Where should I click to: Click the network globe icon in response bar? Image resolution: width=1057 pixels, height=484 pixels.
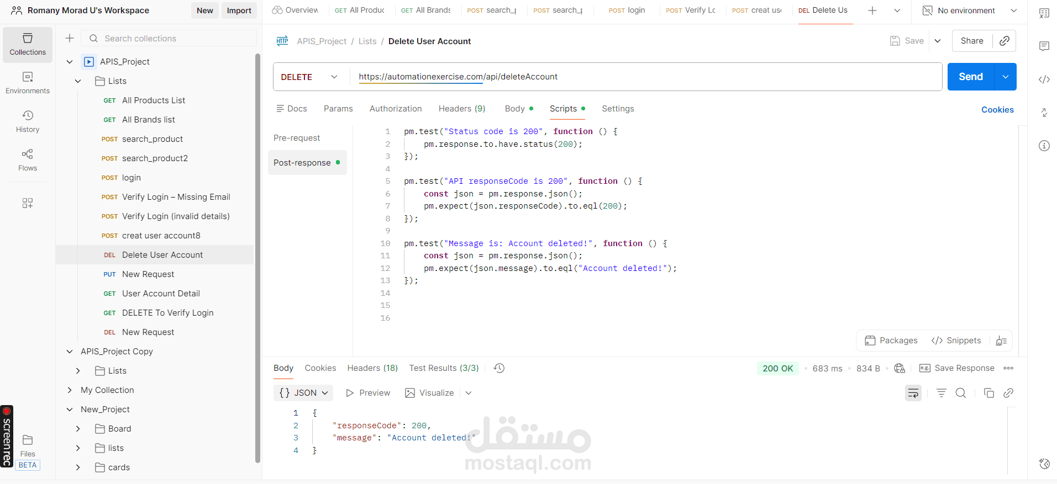tap(900, 368)
